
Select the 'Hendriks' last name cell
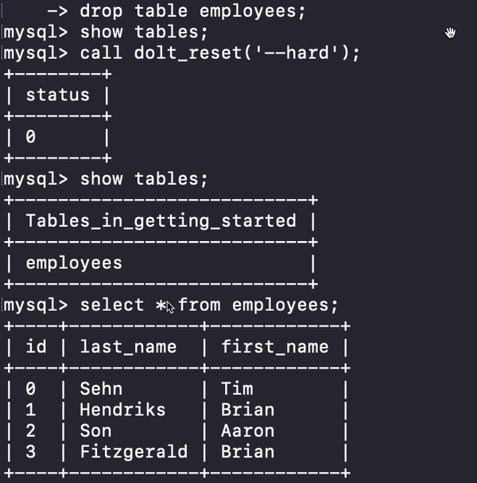[x=122, y=410]
